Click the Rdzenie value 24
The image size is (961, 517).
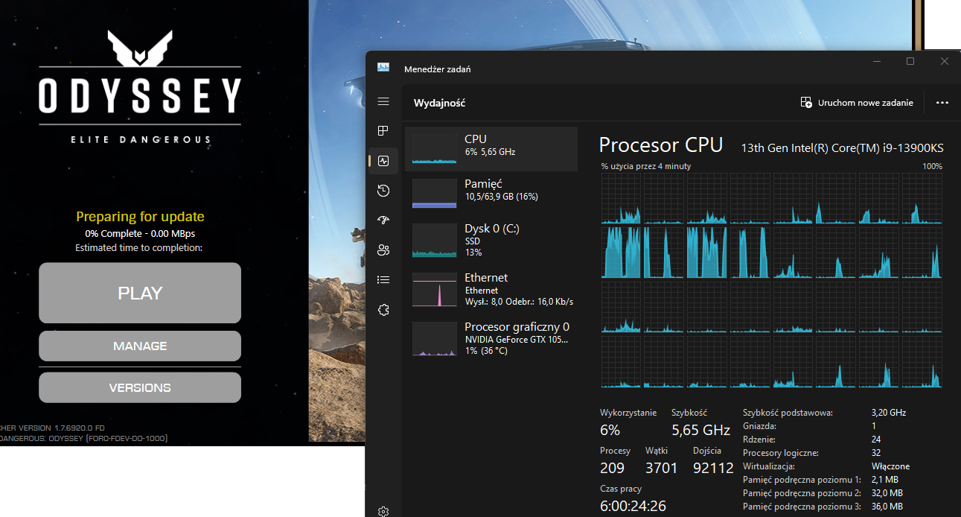click(876, 440)
